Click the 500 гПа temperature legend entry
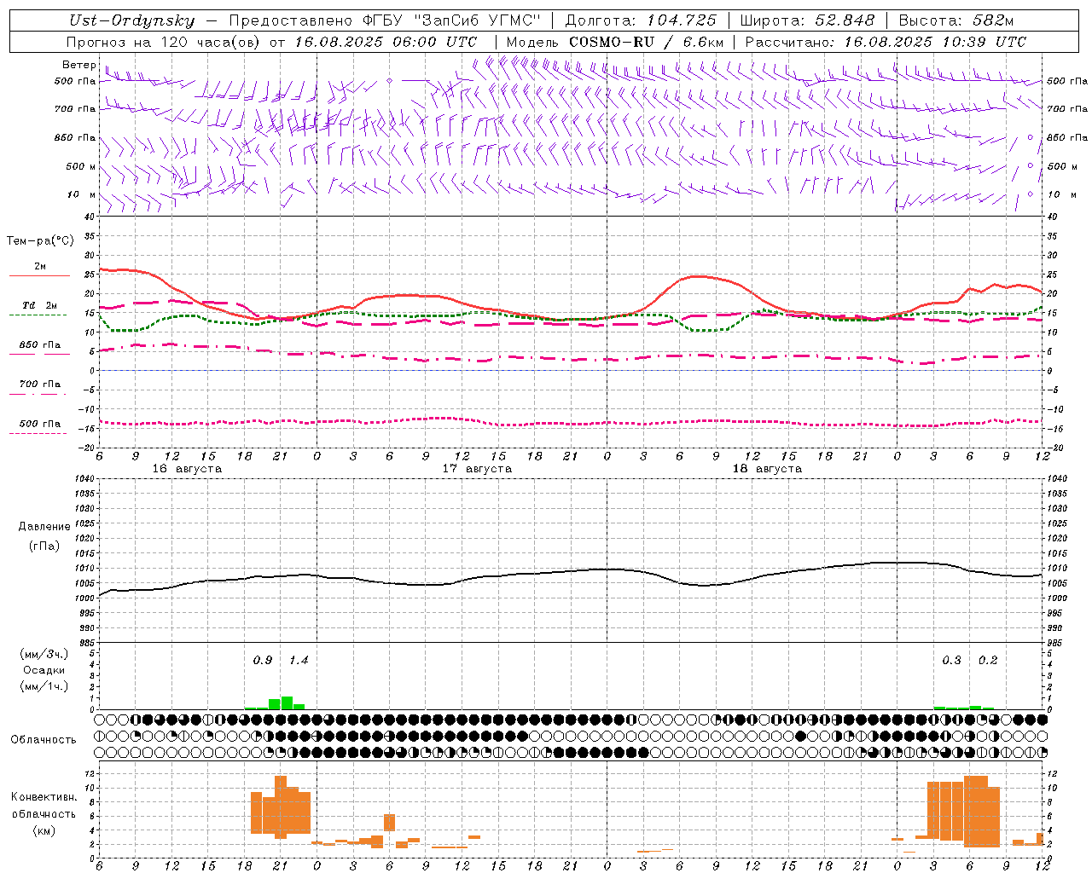1092x873 pixels. tap(40, 424)
